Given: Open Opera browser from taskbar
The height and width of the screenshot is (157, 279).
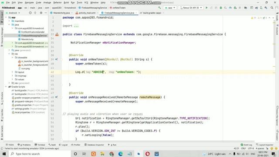Looking at the screenshot, I should [147, 154].
